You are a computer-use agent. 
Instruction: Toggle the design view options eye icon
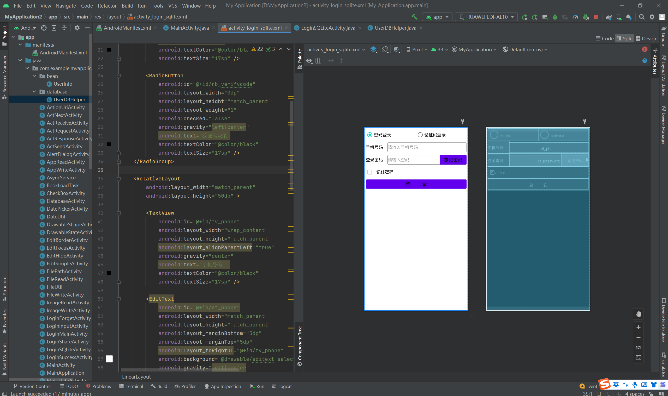(309, 61)
